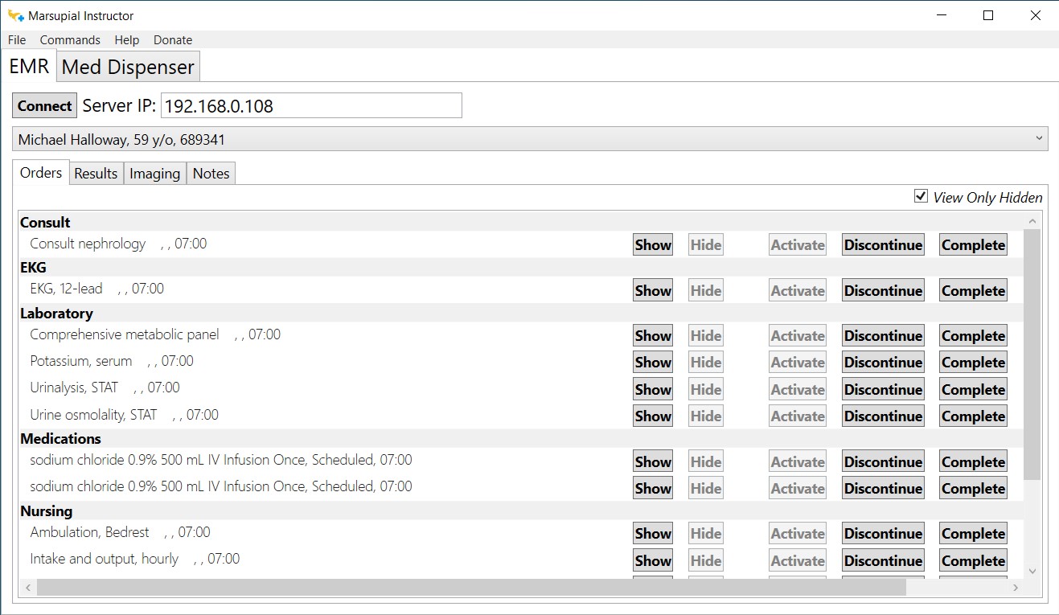The height and width of the screenshot is (615, 1059).
Task: Discontinue the Intake and output, hourly order
Action: coord(883,560)
